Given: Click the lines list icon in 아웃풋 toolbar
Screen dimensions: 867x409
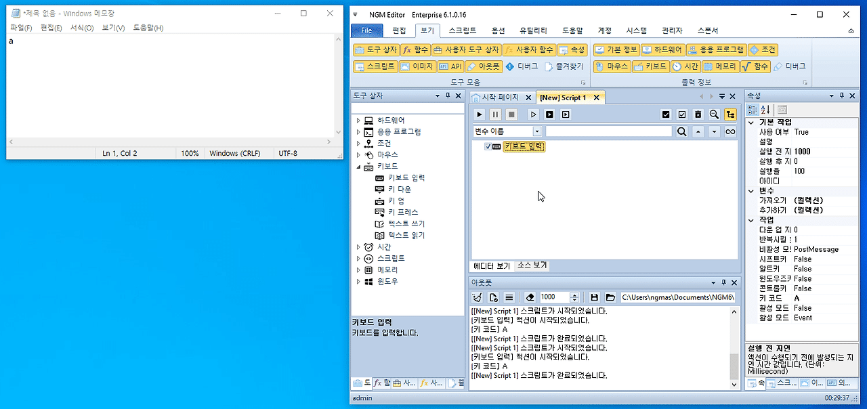Looking at the screenshot, I should (x=509, y=297).
